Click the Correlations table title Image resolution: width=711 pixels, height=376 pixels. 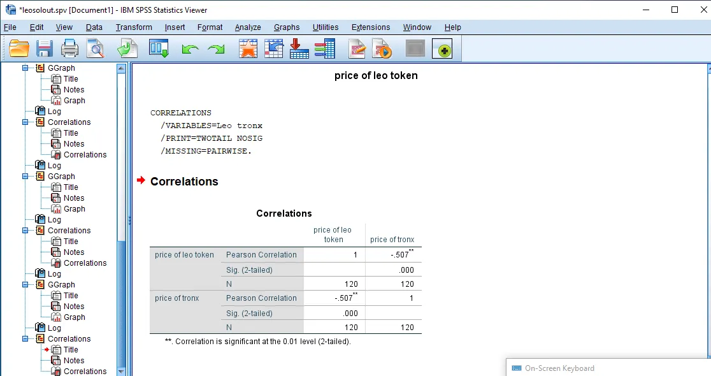coord(284,213)
